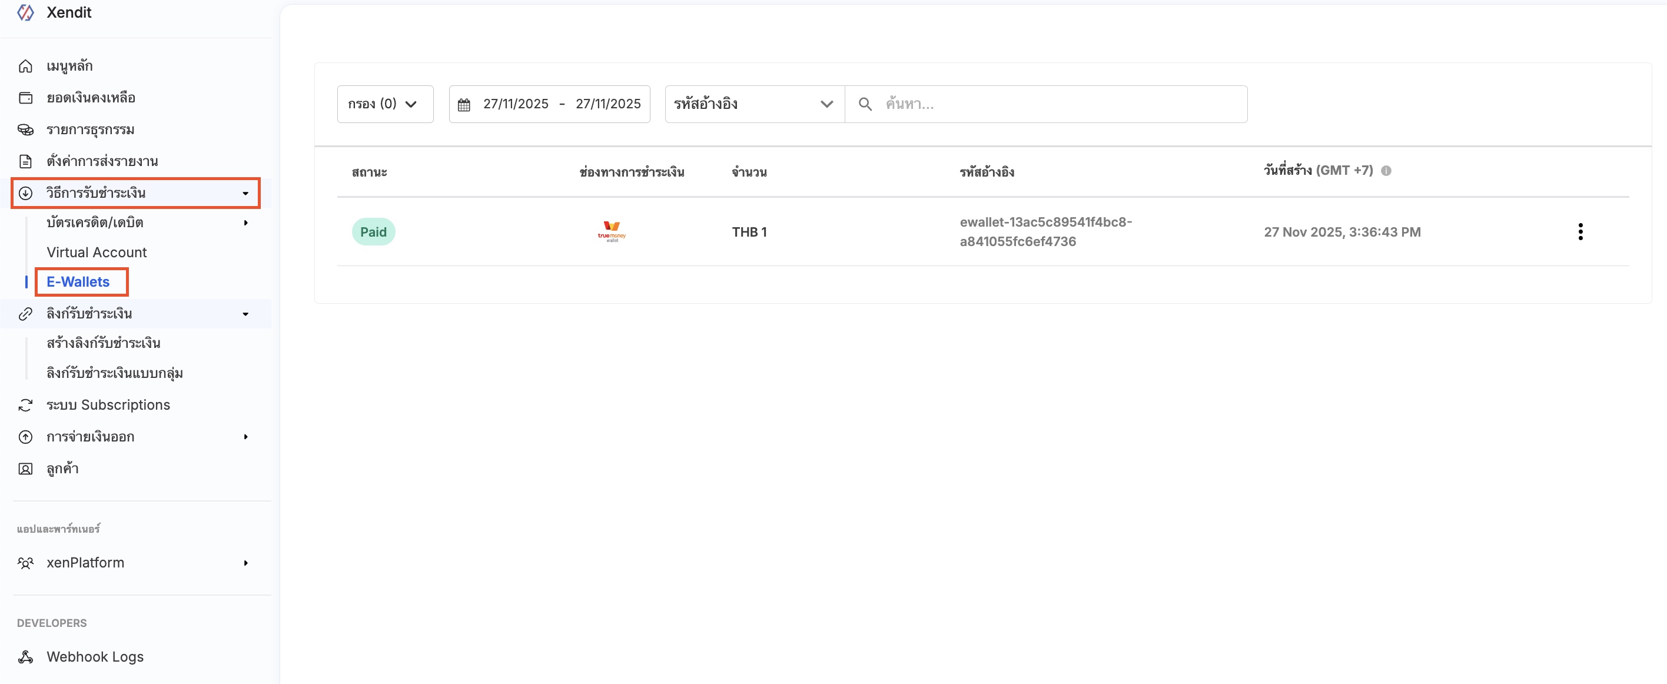
Task: Click the Webhook Logs icon
Action: tap(25, 657)
